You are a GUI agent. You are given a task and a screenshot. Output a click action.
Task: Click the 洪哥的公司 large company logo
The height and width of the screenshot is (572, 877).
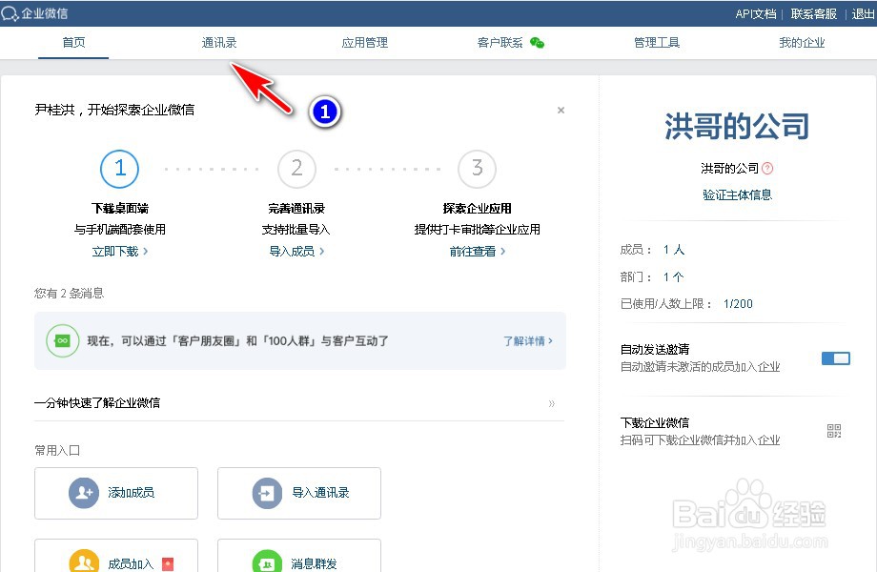(x=737, y=127)
